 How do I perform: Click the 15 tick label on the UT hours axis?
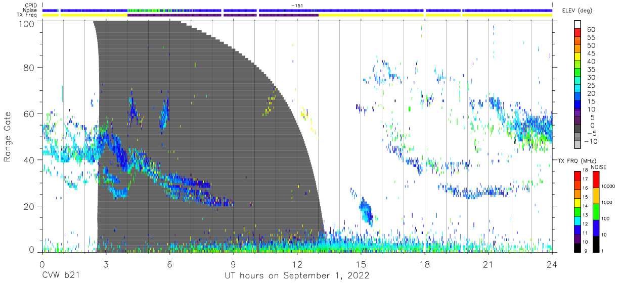(x=361, y=264)
